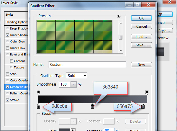
Task: Click OK in the Gradient Editor
Action: point(141,18)
